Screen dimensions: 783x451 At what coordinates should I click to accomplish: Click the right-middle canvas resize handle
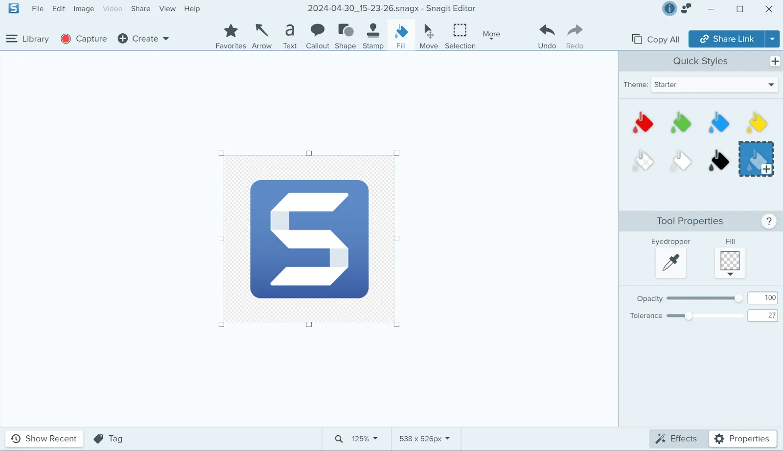(x=397, y=239)
